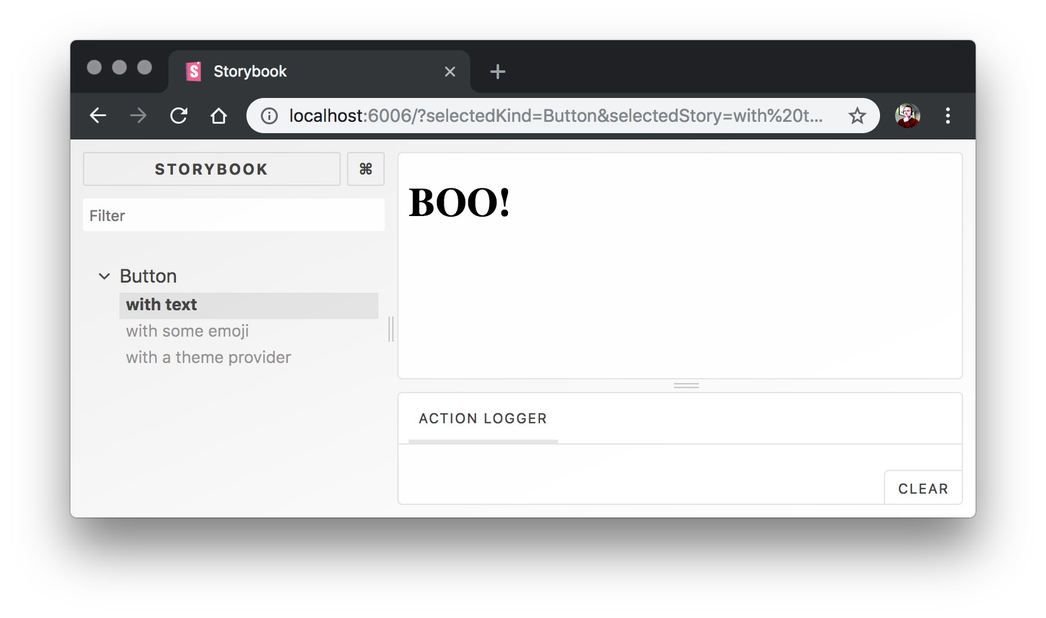This screenshot has height=618, width=1046.
Task: Click the horizontal addon panel resize handle
Action: tap(686, 386)
